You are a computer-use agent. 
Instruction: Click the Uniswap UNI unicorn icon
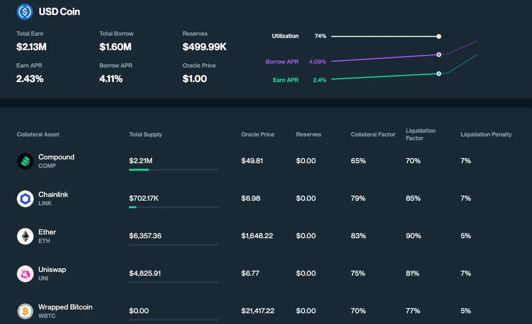tap(25, 273)
